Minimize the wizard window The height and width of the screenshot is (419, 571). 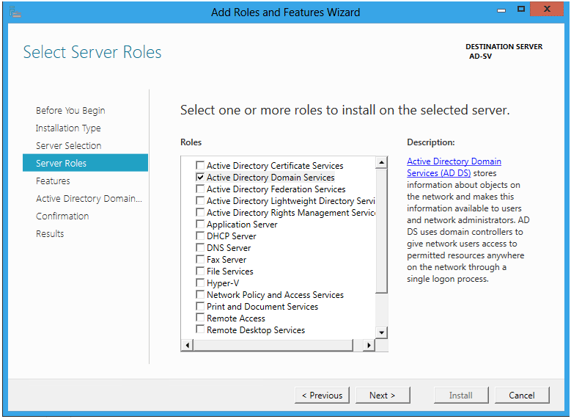click(x=501, y=10)
